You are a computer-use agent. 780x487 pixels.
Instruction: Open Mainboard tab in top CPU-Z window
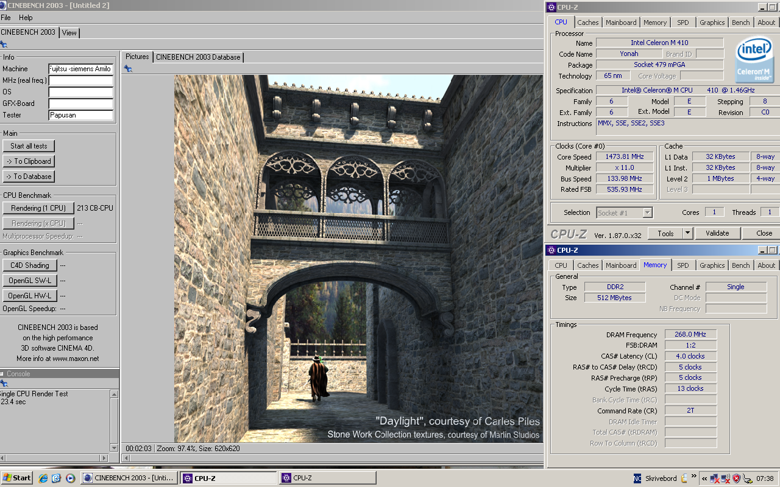(x=621, y=23)
